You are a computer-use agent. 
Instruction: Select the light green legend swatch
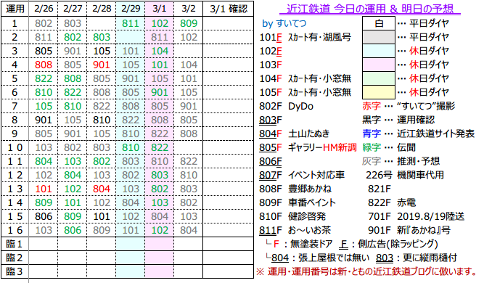(x=379, y=78)
